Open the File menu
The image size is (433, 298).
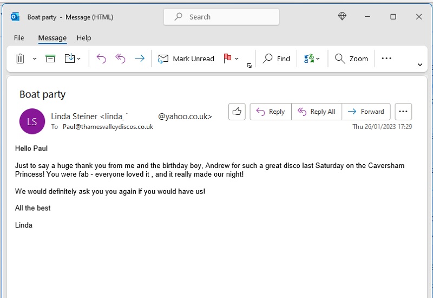tap(19, 38)
